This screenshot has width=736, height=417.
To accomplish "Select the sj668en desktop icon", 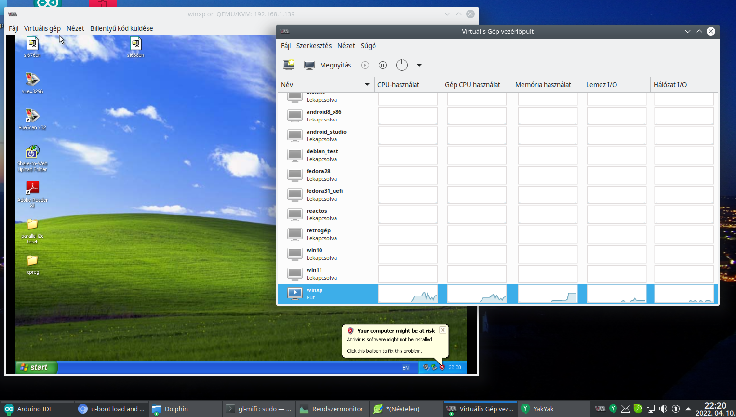I will pos(135,47).
